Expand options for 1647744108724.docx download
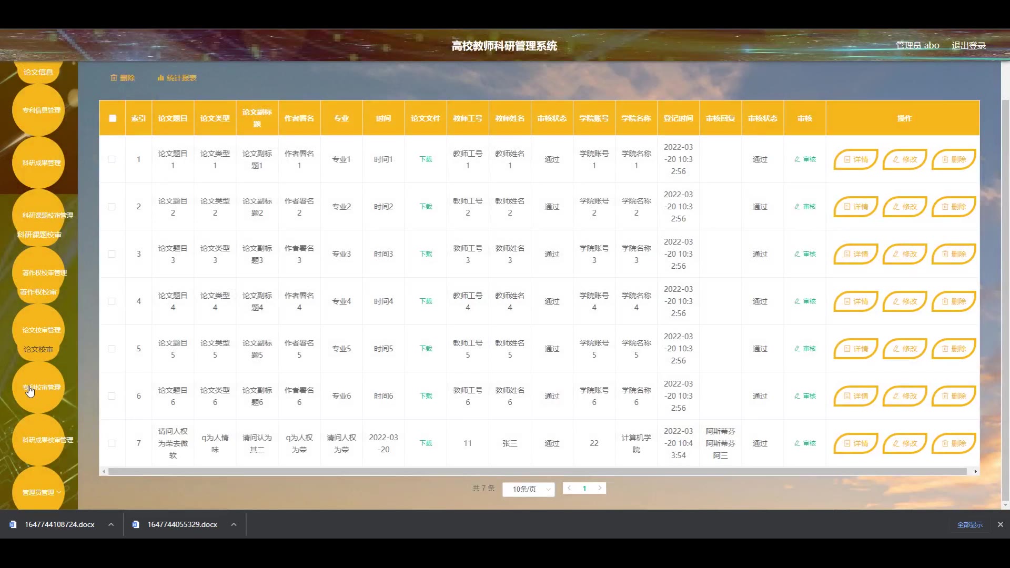Screen dimensions: 1010x568 click(x=111, y=524)
